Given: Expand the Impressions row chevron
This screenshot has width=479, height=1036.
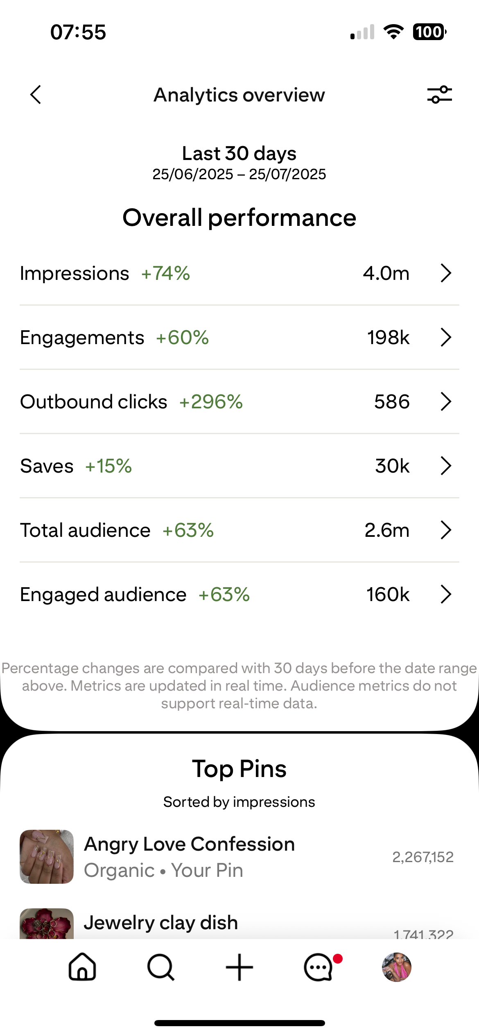Looking at the screenshot, I should pyautogui.click(x=446, y=273).
